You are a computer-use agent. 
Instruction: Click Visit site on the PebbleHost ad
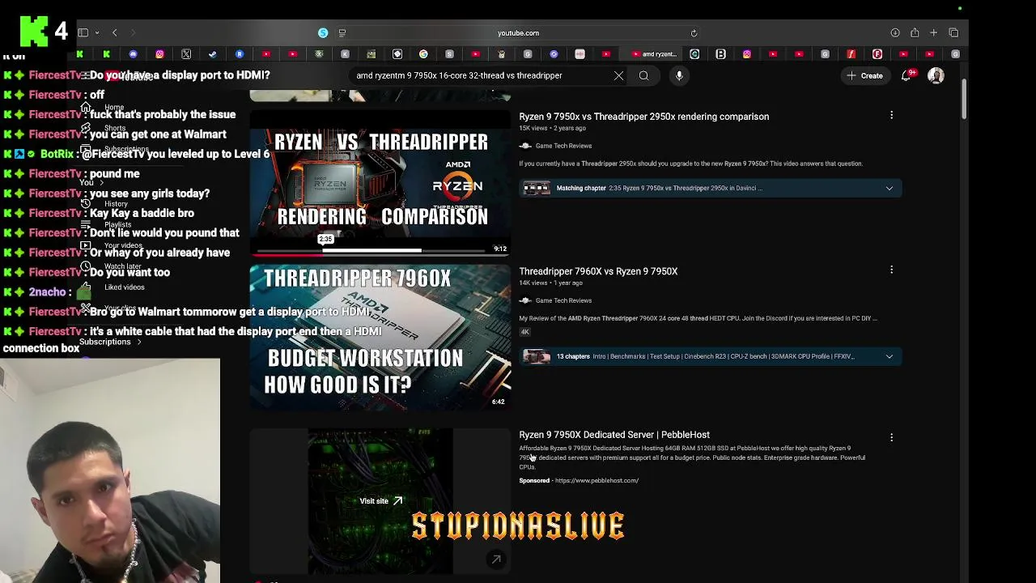[x=380, y=501]
